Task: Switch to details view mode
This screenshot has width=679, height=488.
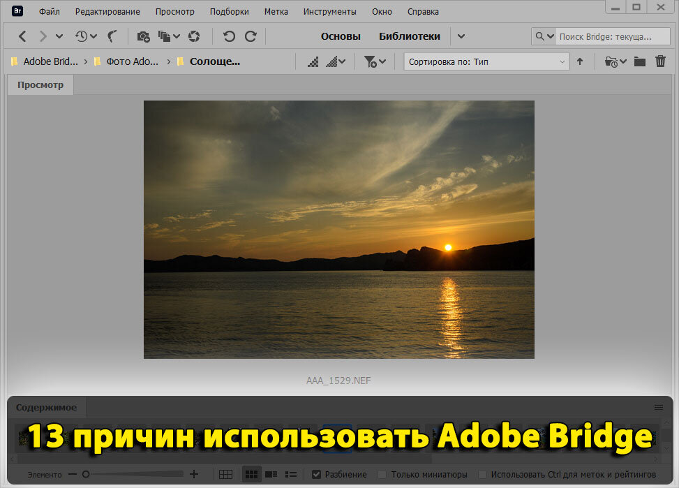Action: [x=271, y=474]
